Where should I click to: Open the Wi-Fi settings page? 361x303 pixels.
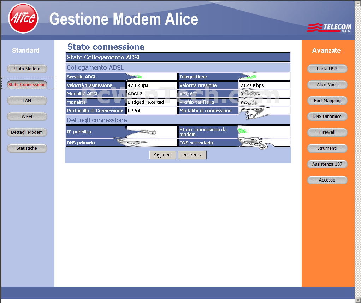pyautogui.click(x=27, y=116)
